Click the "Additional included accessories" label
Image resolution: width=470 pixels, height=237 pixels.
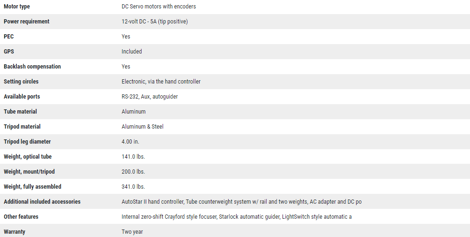click(42, 202)
